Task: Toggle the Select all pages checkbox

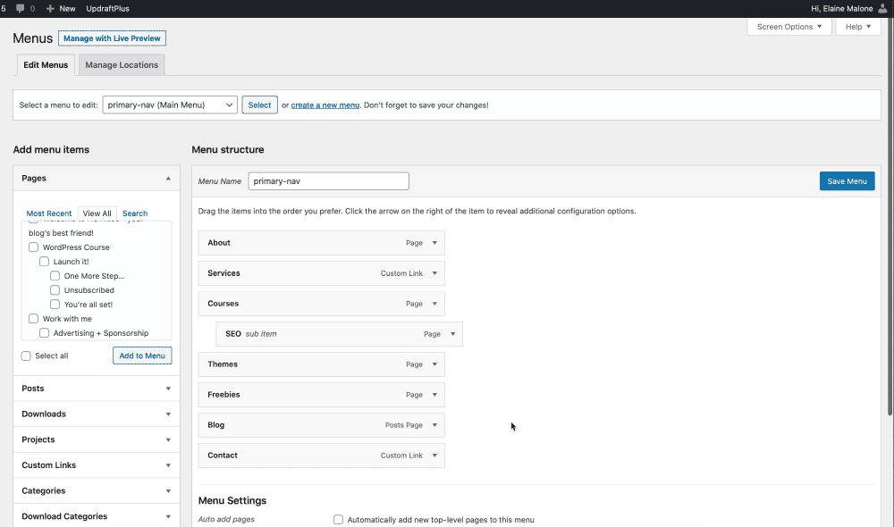Action: point(26,356)
